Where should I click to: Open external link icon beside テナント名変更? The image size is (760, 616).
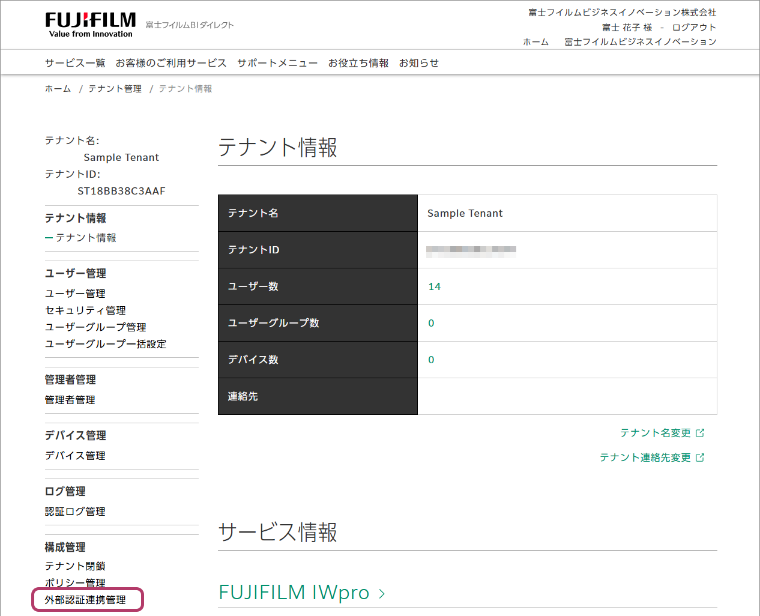[700, 433]
